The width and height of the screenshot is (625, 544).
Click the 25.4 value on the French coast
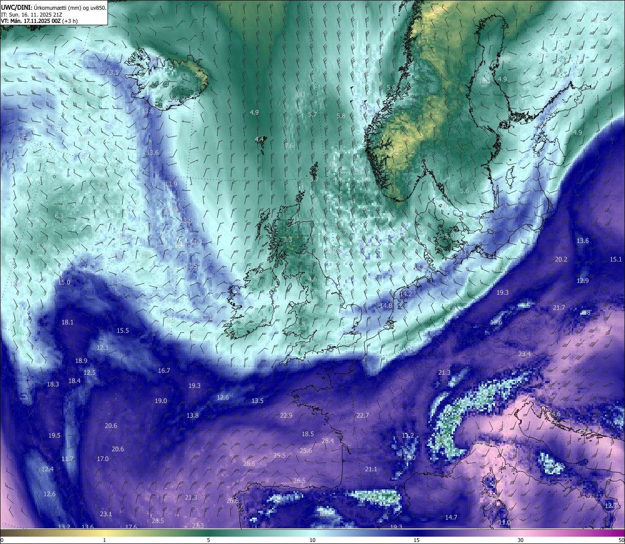[328, 441]
